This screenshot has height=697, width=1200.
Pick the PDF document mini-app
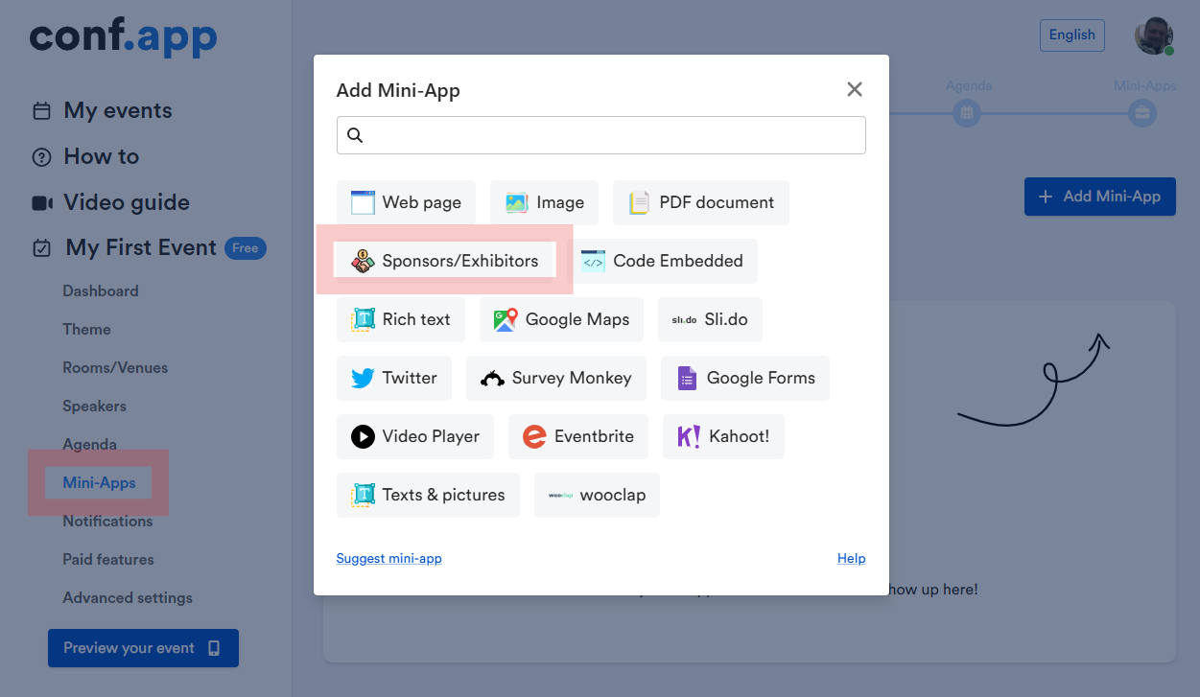(x=700, y=202)
